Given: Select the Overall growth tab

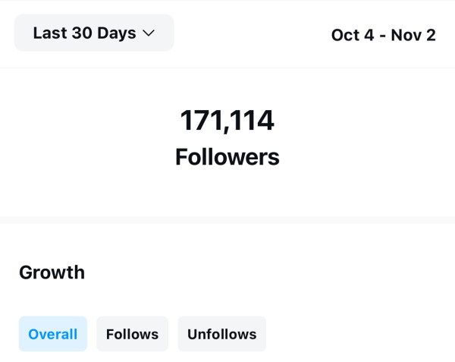Looking at the screenshot, I should pos(52,334).
